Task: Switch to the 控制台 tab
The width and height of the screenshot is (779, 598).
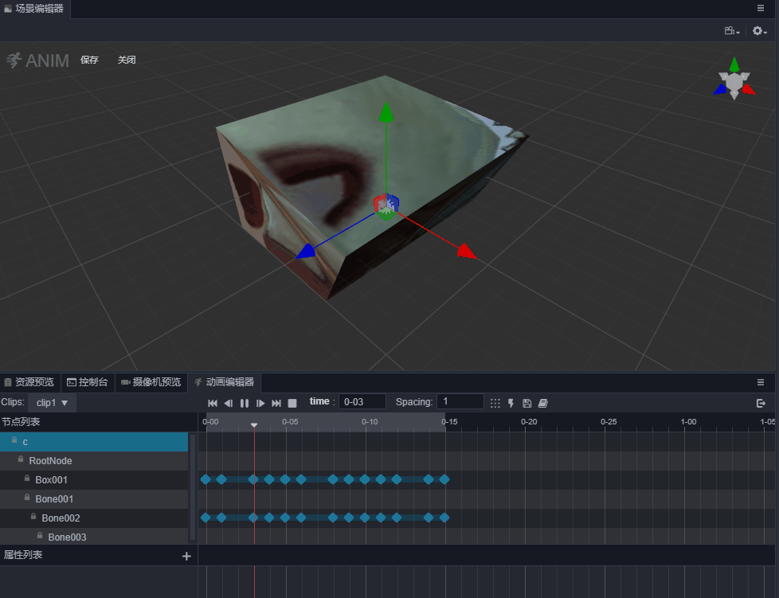Action: coord(88,382)
